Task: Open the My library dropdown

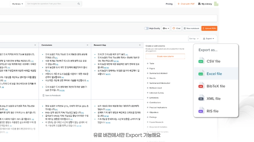Action: [x=18, y=4]
